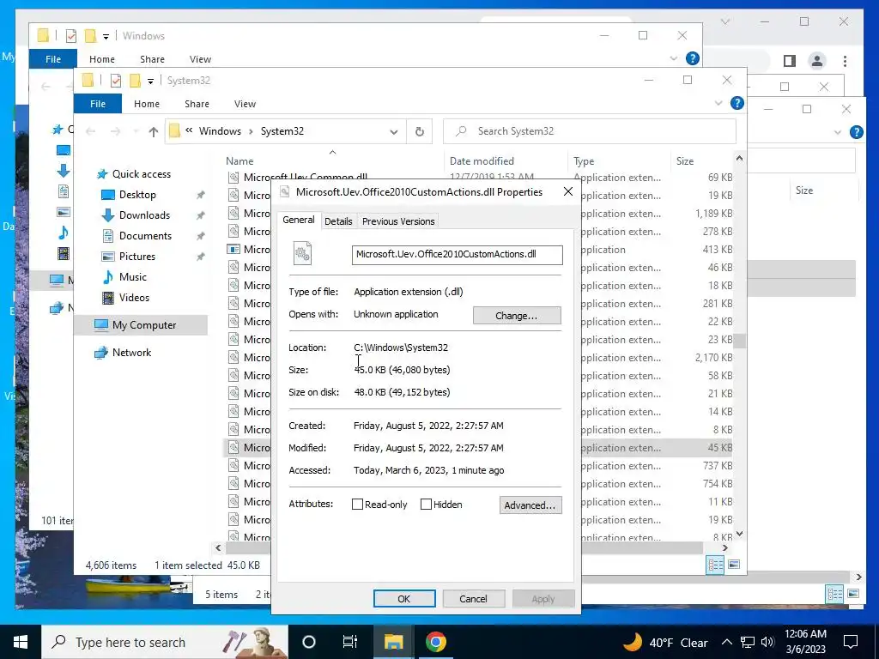Screen dimensions: 879x659
Task: Click the New folder icon in System32 title bar
Action: point(135,81)
